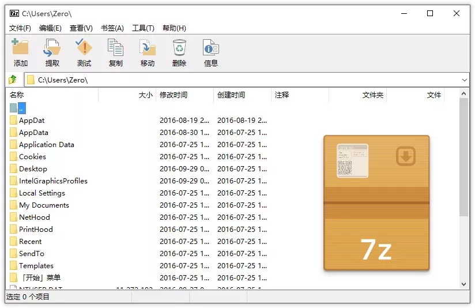
Task: Open the 书签(A) bookmarks menu
Action: coord(112,28)
